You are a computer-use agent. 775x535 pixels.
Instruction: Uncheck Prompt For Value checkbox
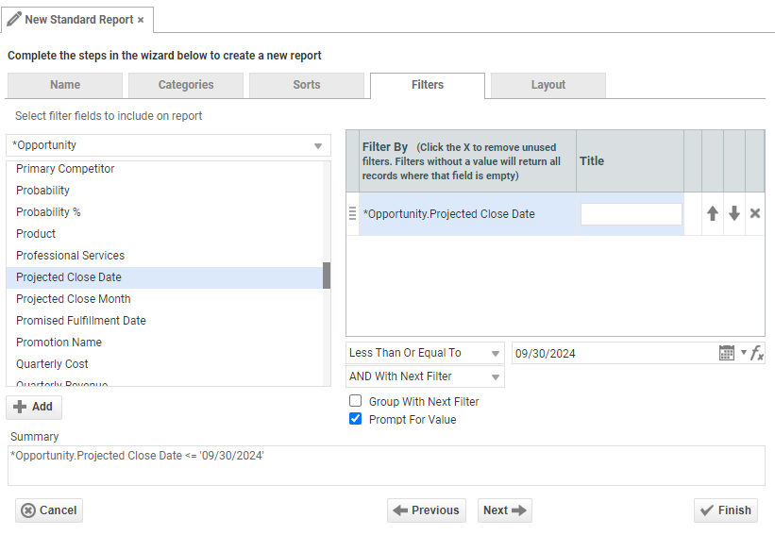tap(356, 419)
